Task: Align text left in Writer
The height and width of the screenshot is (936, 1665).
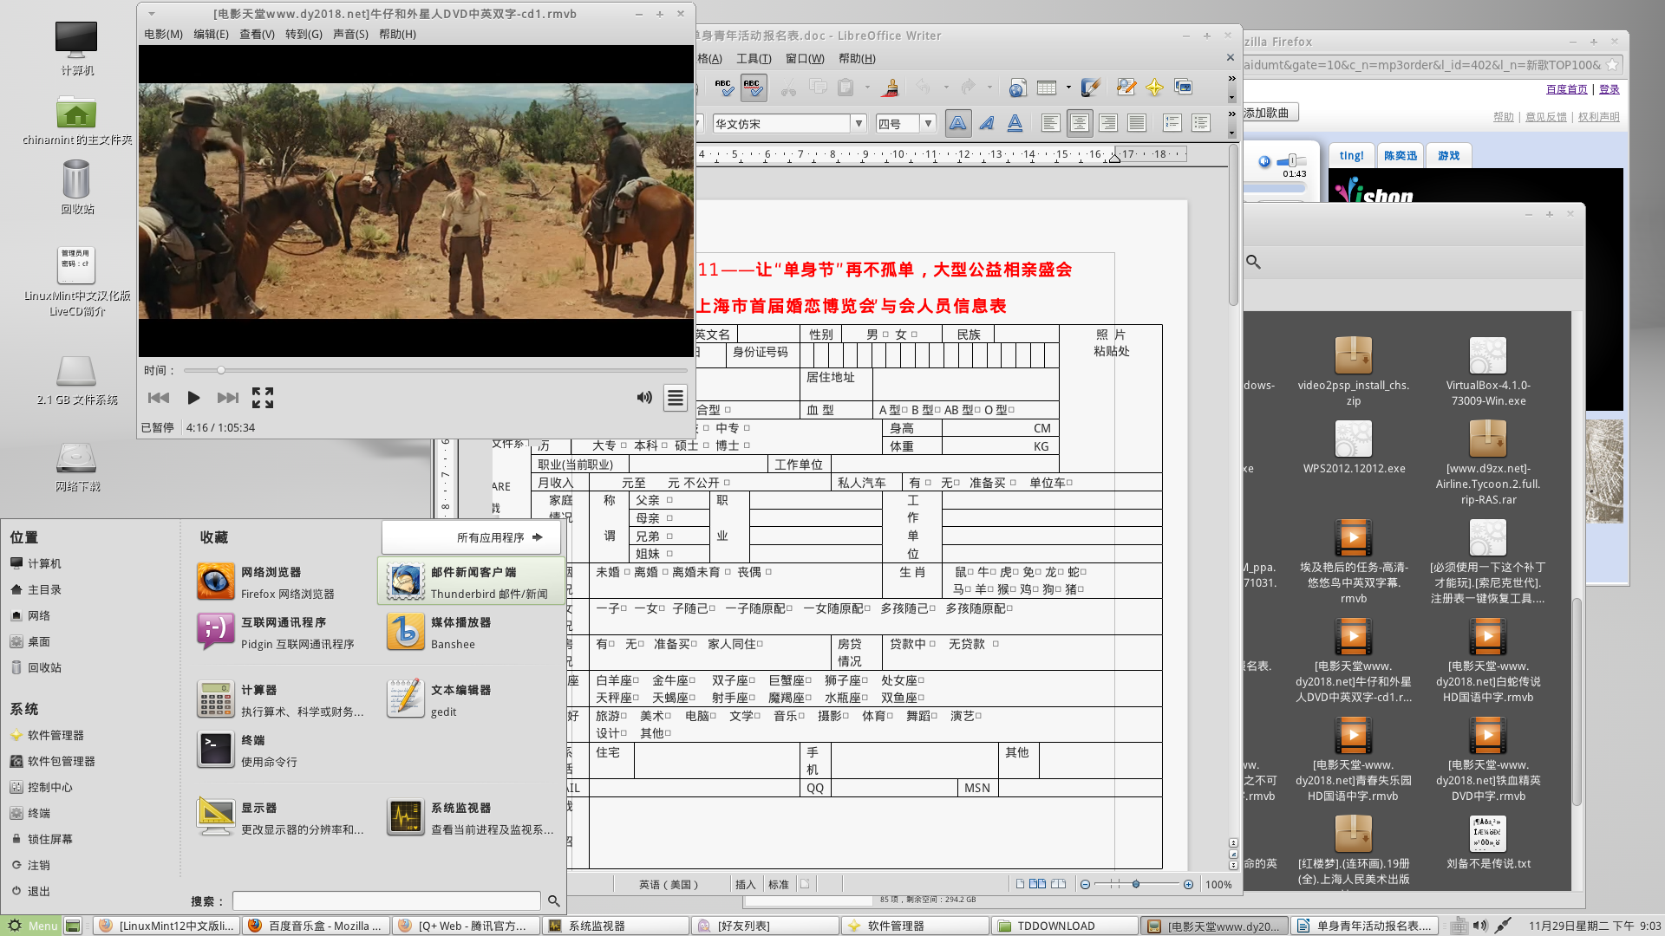Action: [1051, 123]
